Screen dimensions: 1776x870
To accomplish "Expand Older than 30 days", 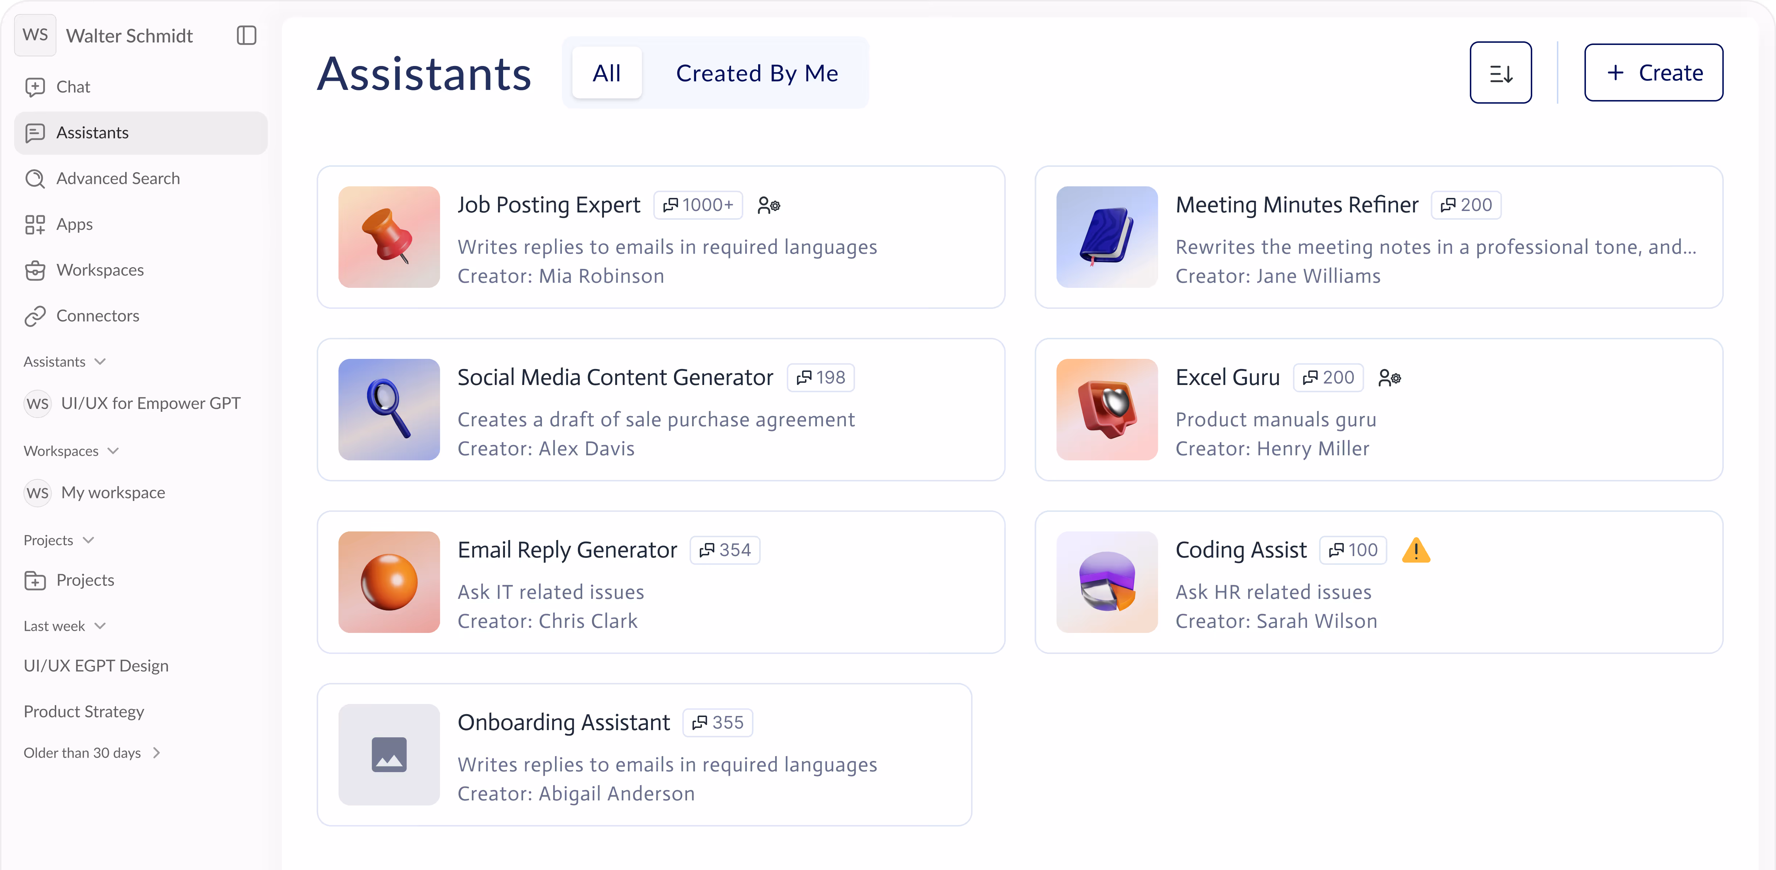I will (x=156, y=753).
